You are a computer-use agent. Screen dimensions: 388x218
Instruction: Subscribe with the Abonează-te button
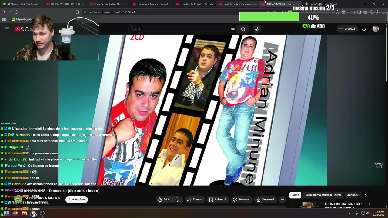click(x=77, y=200)
